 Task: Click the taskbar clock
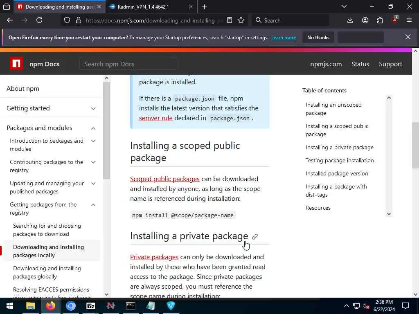(x=384, y=306)
